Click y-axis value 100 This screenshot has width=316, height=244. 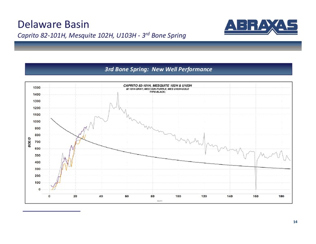pyautogui.click(x=37, y=183)
